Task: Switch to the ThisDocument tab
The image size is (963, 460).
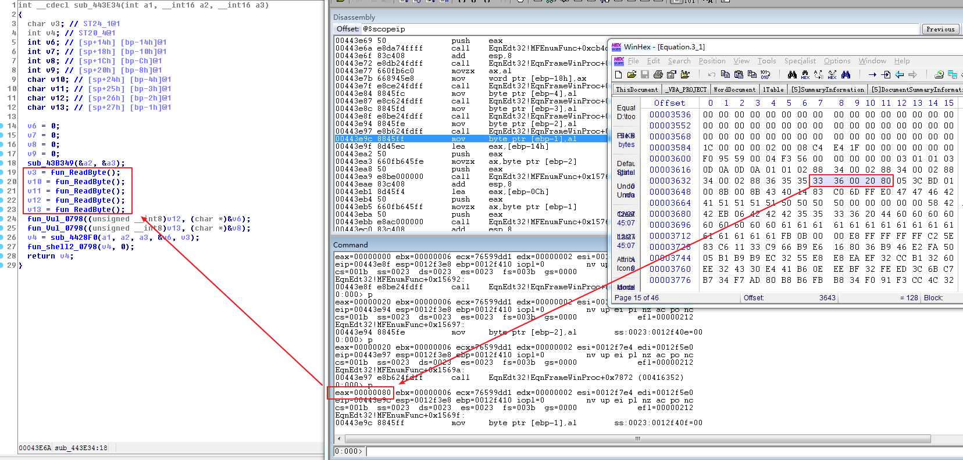Action: [x=637, y=89]
